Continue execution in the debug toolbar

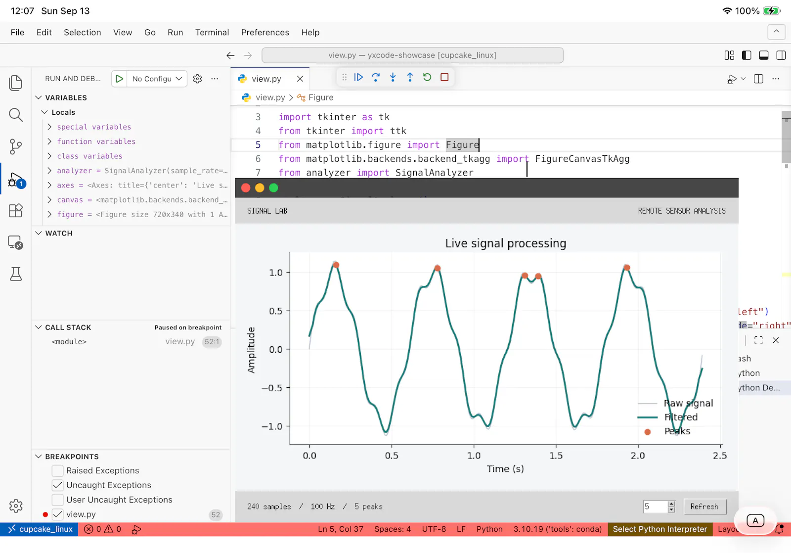pos(359,77)
